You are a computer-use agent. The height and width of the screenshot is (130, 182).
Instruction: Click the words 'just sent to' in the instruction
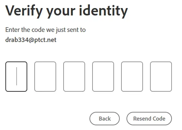pyautogui.click(x=71, y=30)
